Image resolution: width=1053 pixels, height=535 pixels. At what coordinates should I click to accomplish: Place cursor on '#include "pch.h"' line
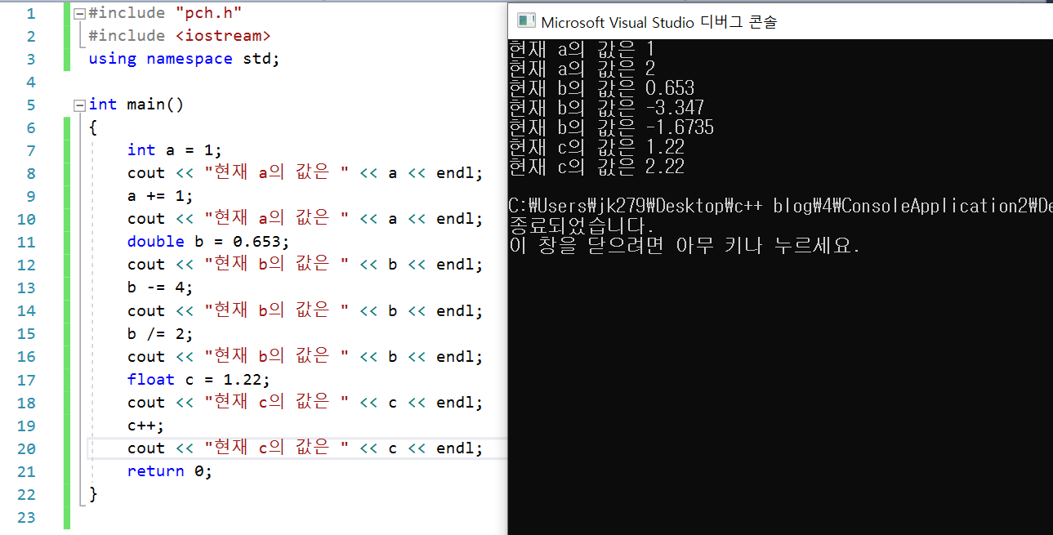(165, 13)
